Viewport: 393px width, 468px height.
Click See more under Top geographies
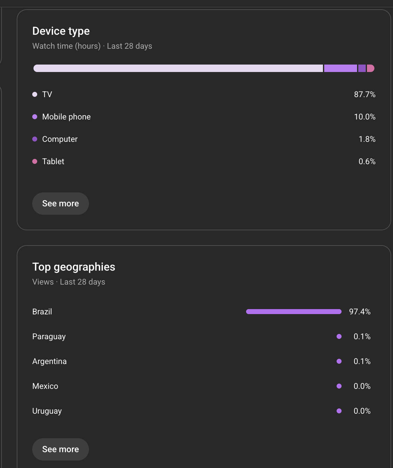point(60,449)
